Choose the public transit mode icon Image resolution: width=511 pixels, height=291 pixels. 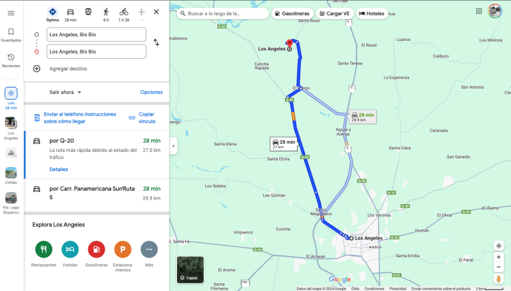[88, 12]
